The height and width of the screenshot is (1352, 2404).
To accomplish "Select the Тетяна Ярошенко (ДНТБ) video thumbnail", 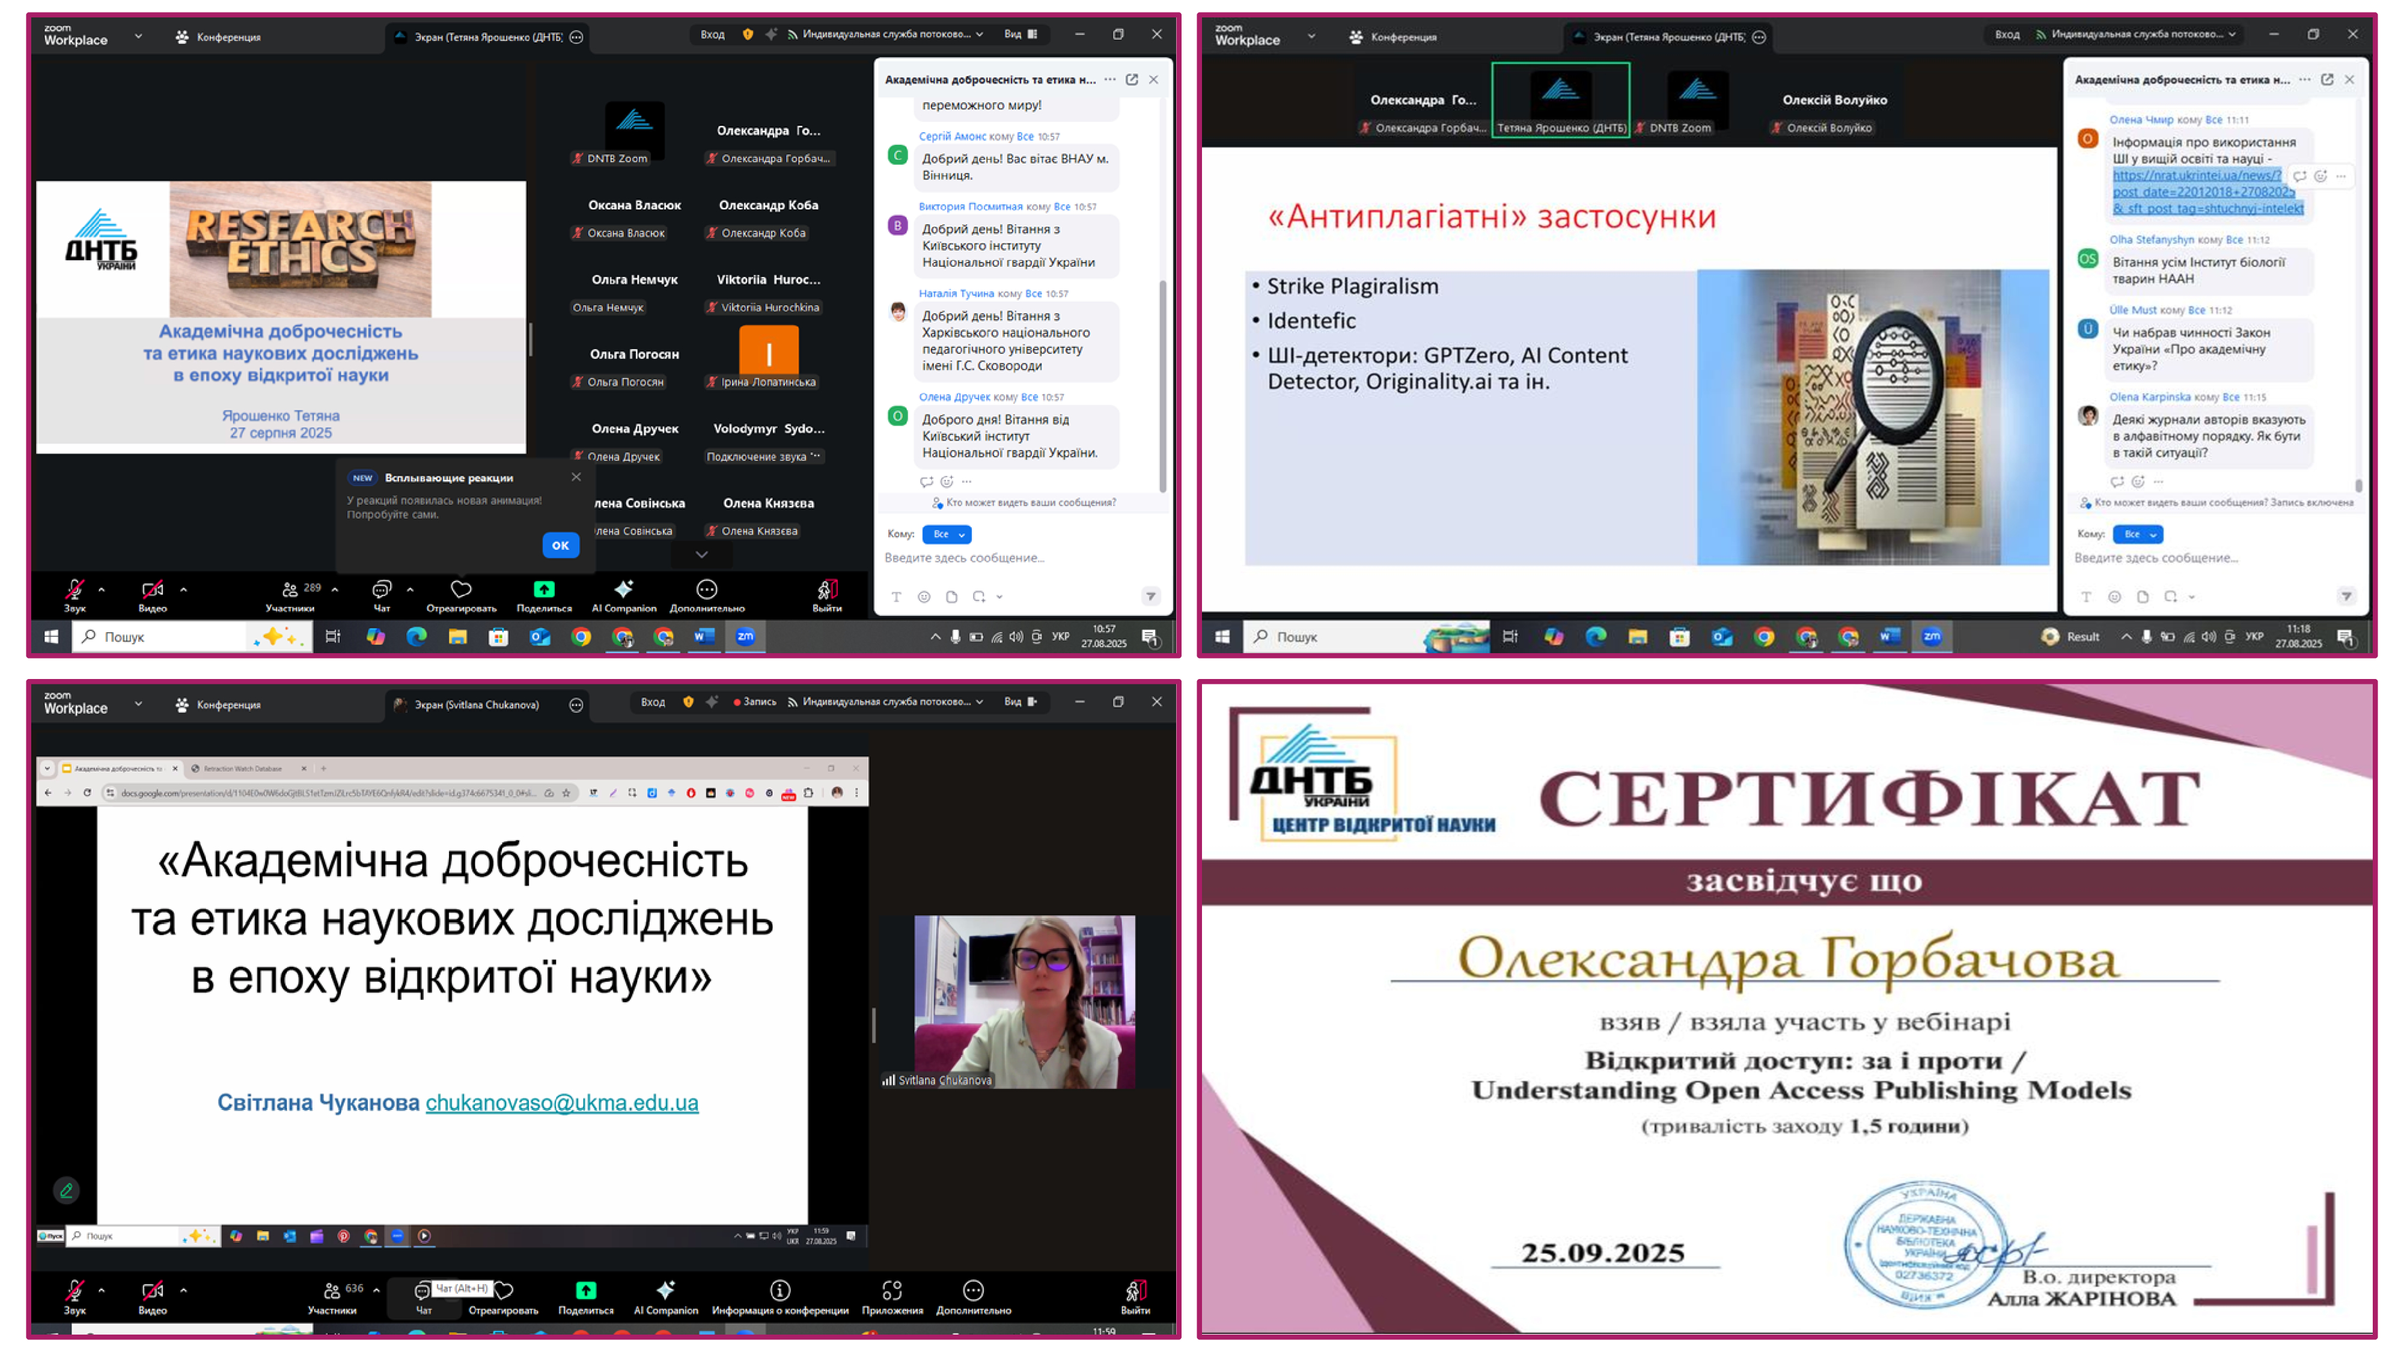I will click(1560, 100).
